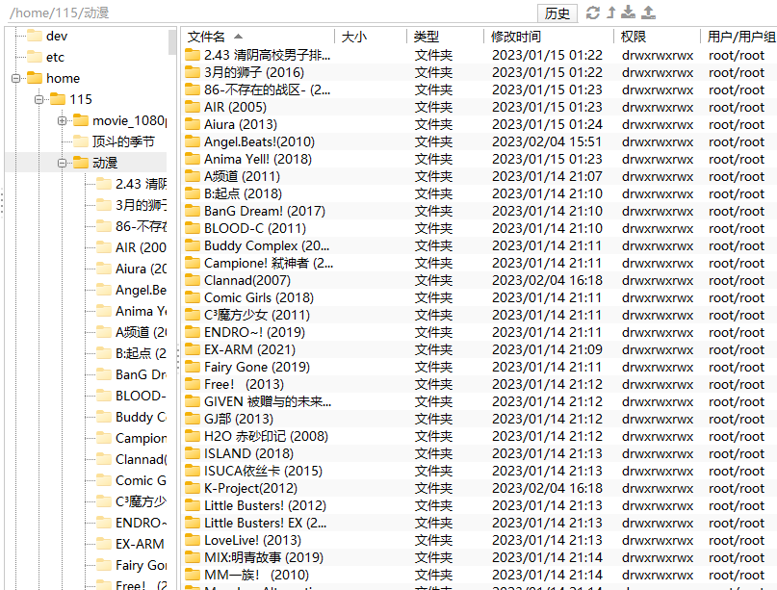Select 顶斗的季节 folder in tree
Viewport: 777px width, 590px height.
click(123, 142)
